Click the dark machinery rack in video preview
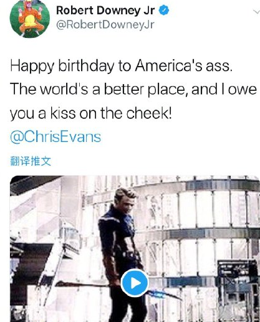Image resolution: width=260 pixels, height=322 pixels. pyautogui.click(x=238, y=291)
